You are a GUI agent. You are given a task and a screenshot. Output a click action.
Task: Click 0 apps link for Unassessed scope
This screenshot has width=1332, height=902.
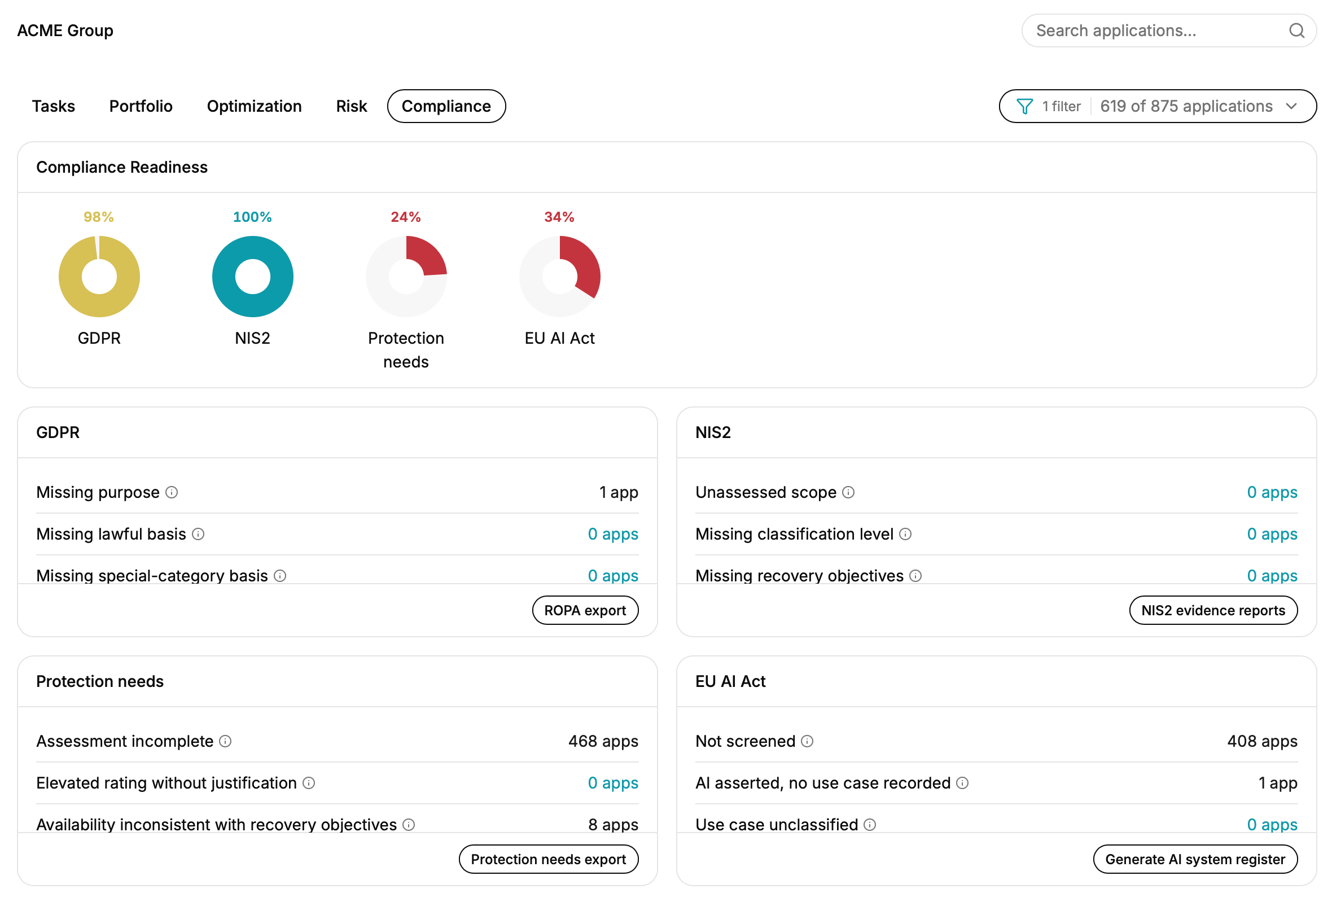click(x=1272, y=492)
